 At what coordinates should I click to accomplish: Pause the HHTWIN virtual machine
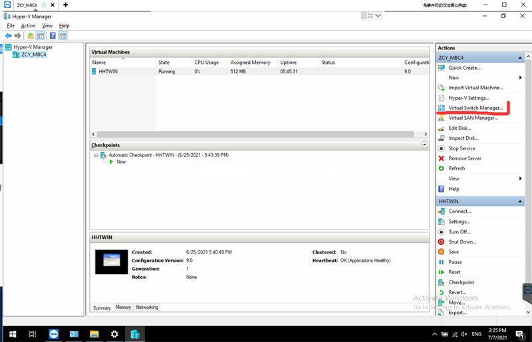click(x=455, y=262)
